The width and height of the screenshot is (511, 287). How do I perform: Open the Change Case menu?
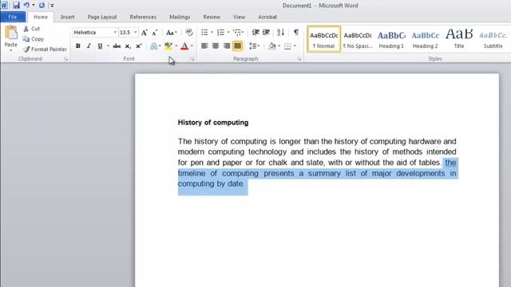pyautogui.click(x=171, y=33)
